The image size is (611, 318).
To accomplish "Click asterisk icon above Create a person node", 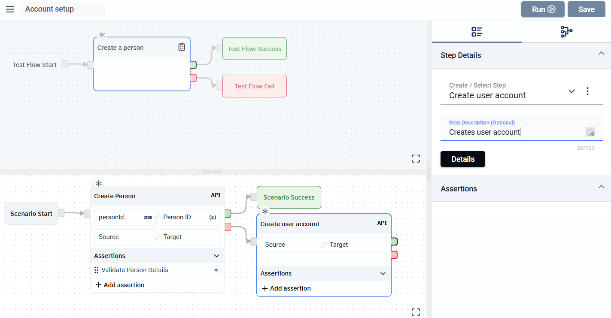I will pos(102,35).
